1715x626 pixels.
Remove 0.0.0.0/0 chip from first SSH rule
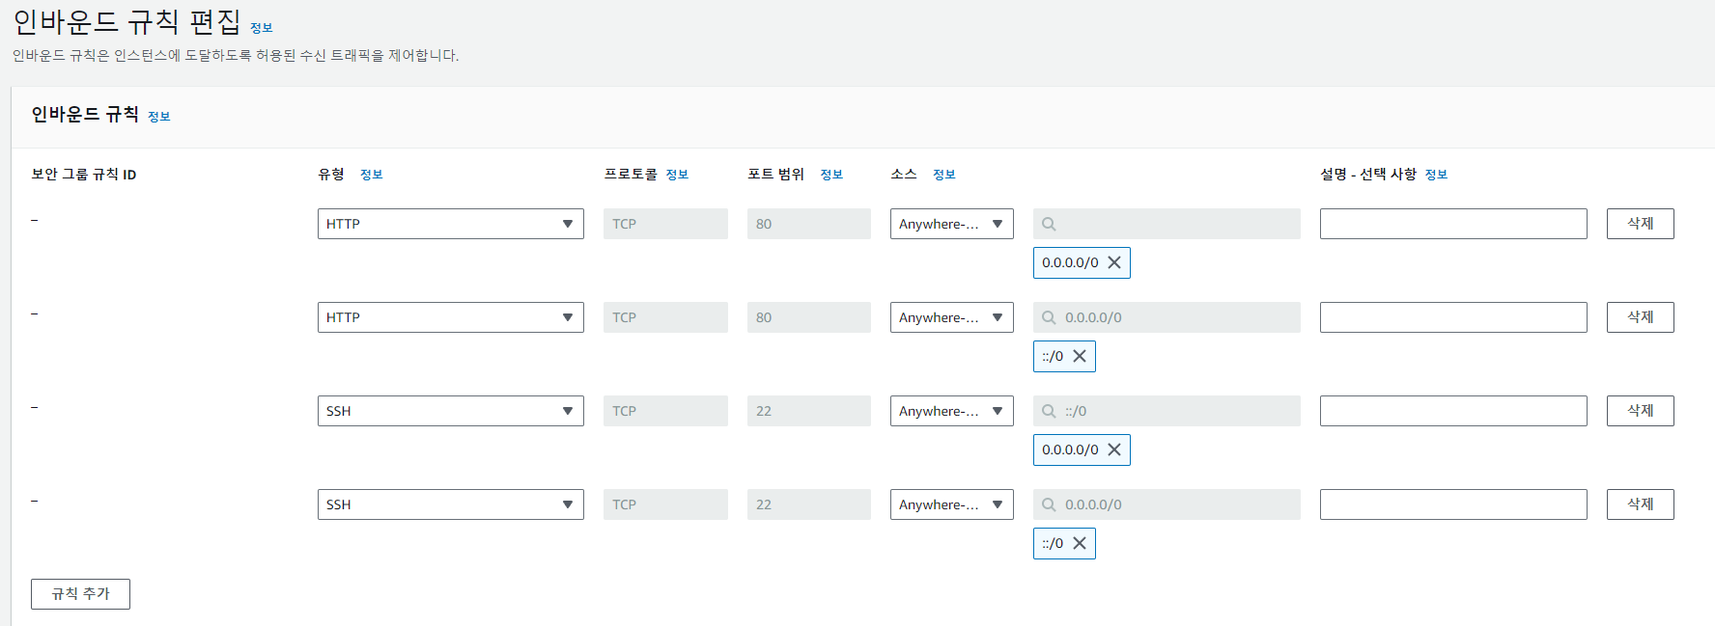[x=1114, y=449]
